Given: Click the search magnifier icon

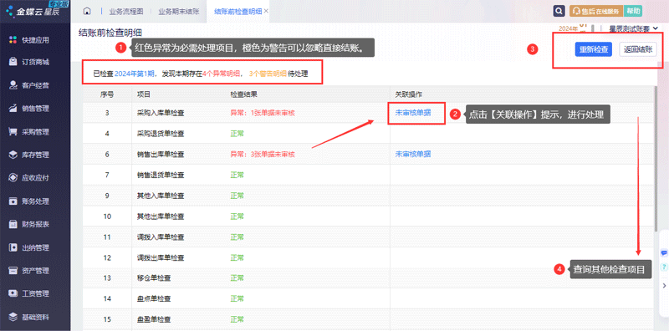Looking at the screenshot, I should [559, 11].
